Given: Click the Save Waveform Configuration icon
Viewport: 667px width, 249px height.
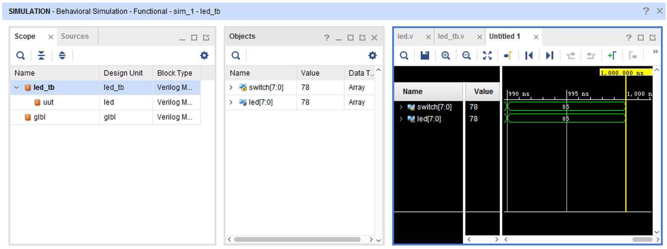Looking at the screenshot, I should coord(425,56).
